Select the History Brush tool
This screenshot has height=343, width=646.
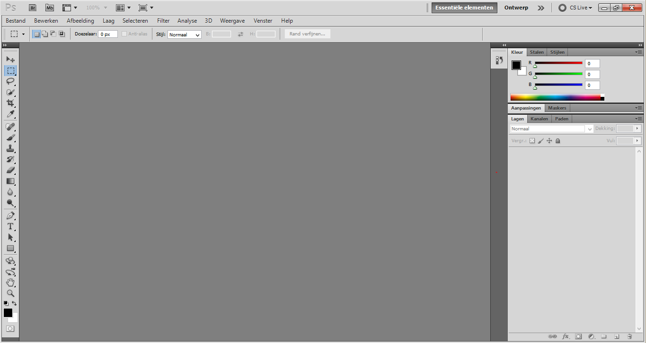pos(10,159)
